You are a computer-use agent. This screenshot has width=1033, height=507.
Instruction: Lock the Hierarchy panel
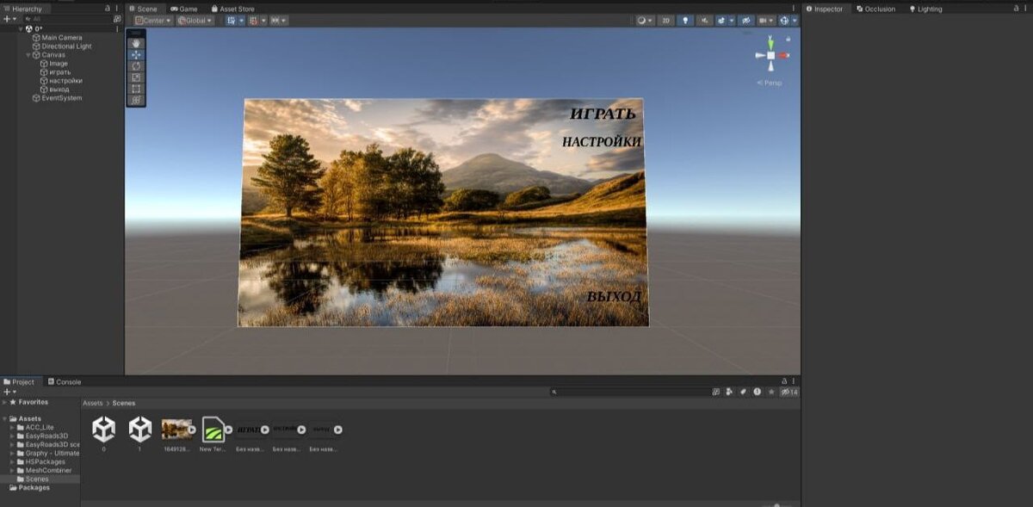click(x=108, y=8)
